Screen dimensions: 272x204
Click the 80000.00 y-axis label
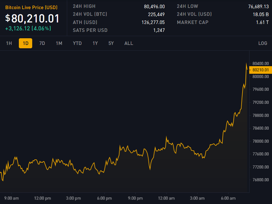[260, 77]
